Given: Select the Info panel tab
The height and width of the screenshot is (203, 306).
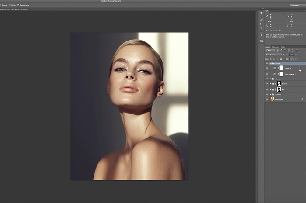Looking at the screenshot, I should point(267,11).
